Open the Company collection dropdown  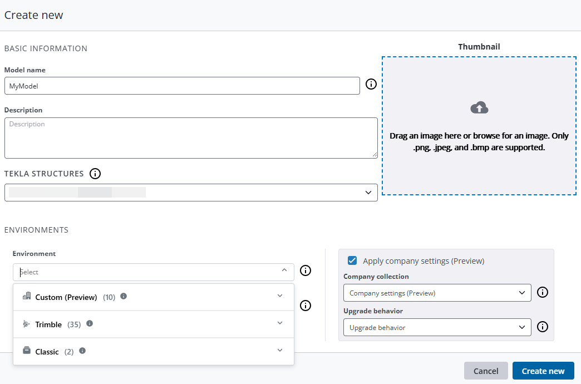pyautogui.click(x=437, y=293)
